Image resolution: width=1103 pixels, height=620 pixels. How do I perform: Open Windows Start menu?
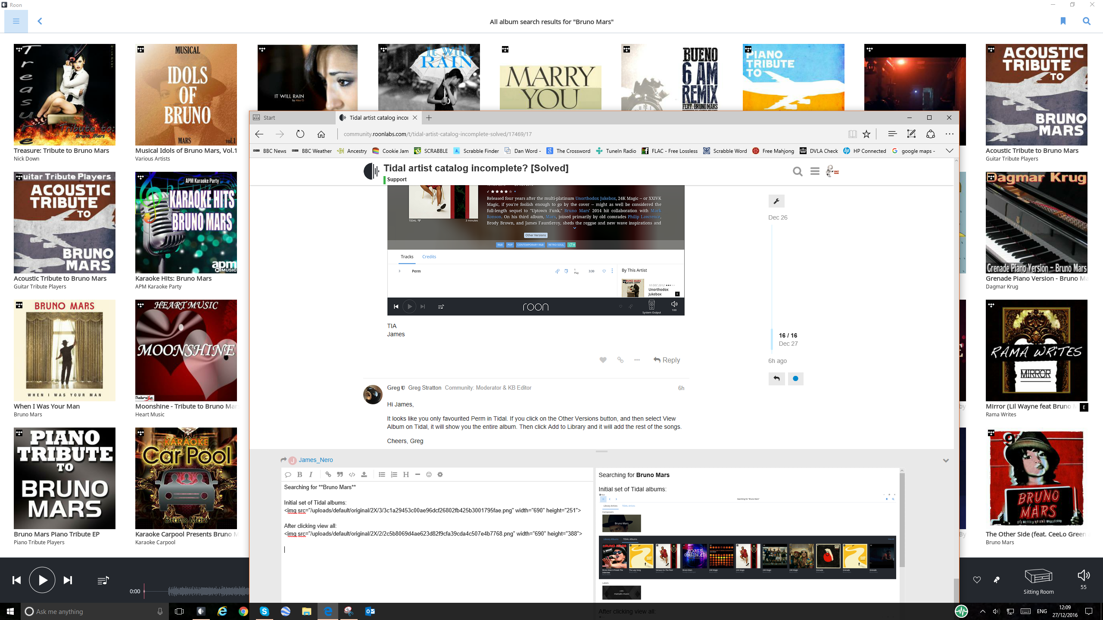pos(10,611)
